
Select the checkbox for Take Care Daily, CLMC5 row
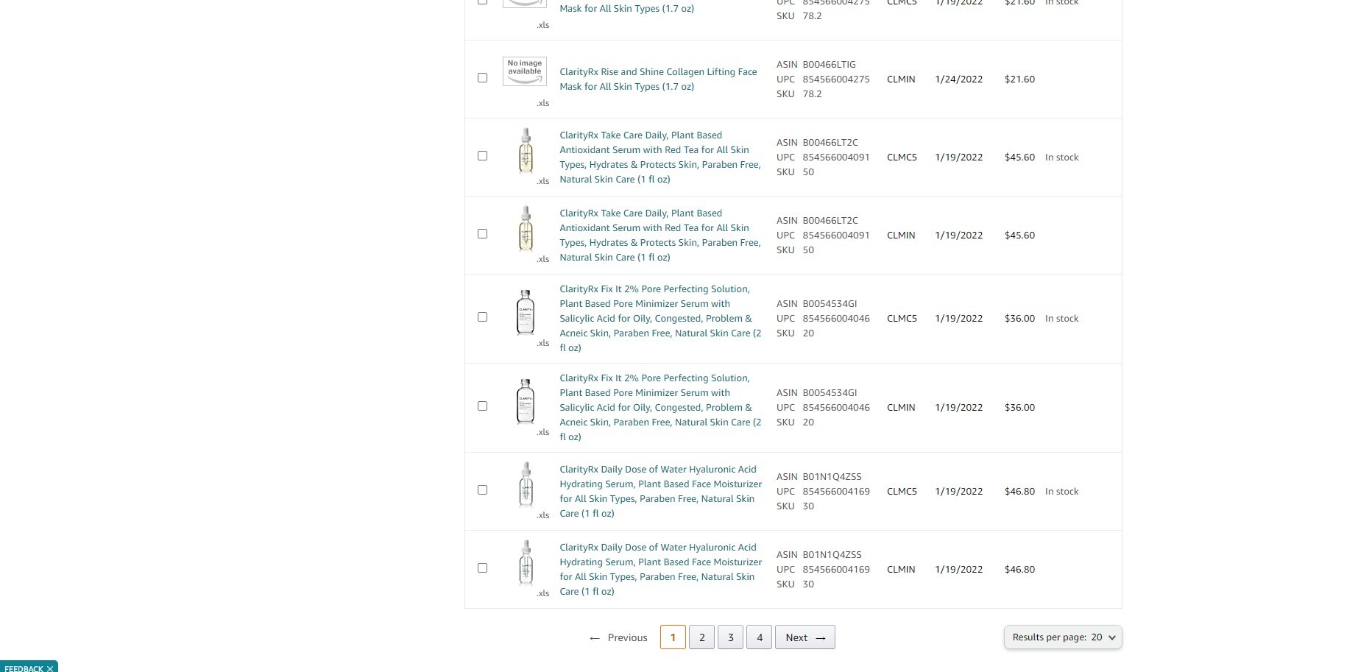click(482, 155)
